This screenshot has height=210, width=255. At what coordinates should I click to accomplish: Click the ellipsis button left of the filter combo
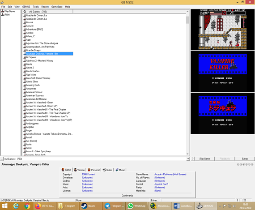tap(2, 159)
